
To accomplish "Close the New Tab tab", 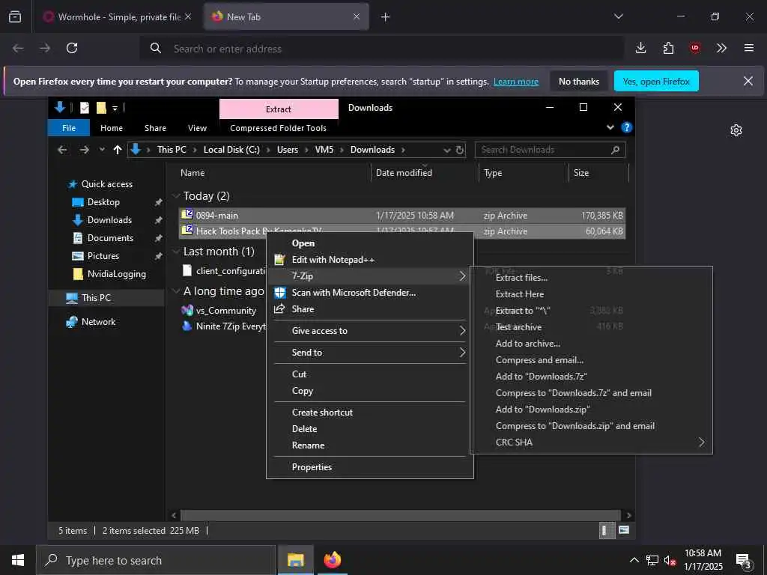I will [x=357, y=16].
